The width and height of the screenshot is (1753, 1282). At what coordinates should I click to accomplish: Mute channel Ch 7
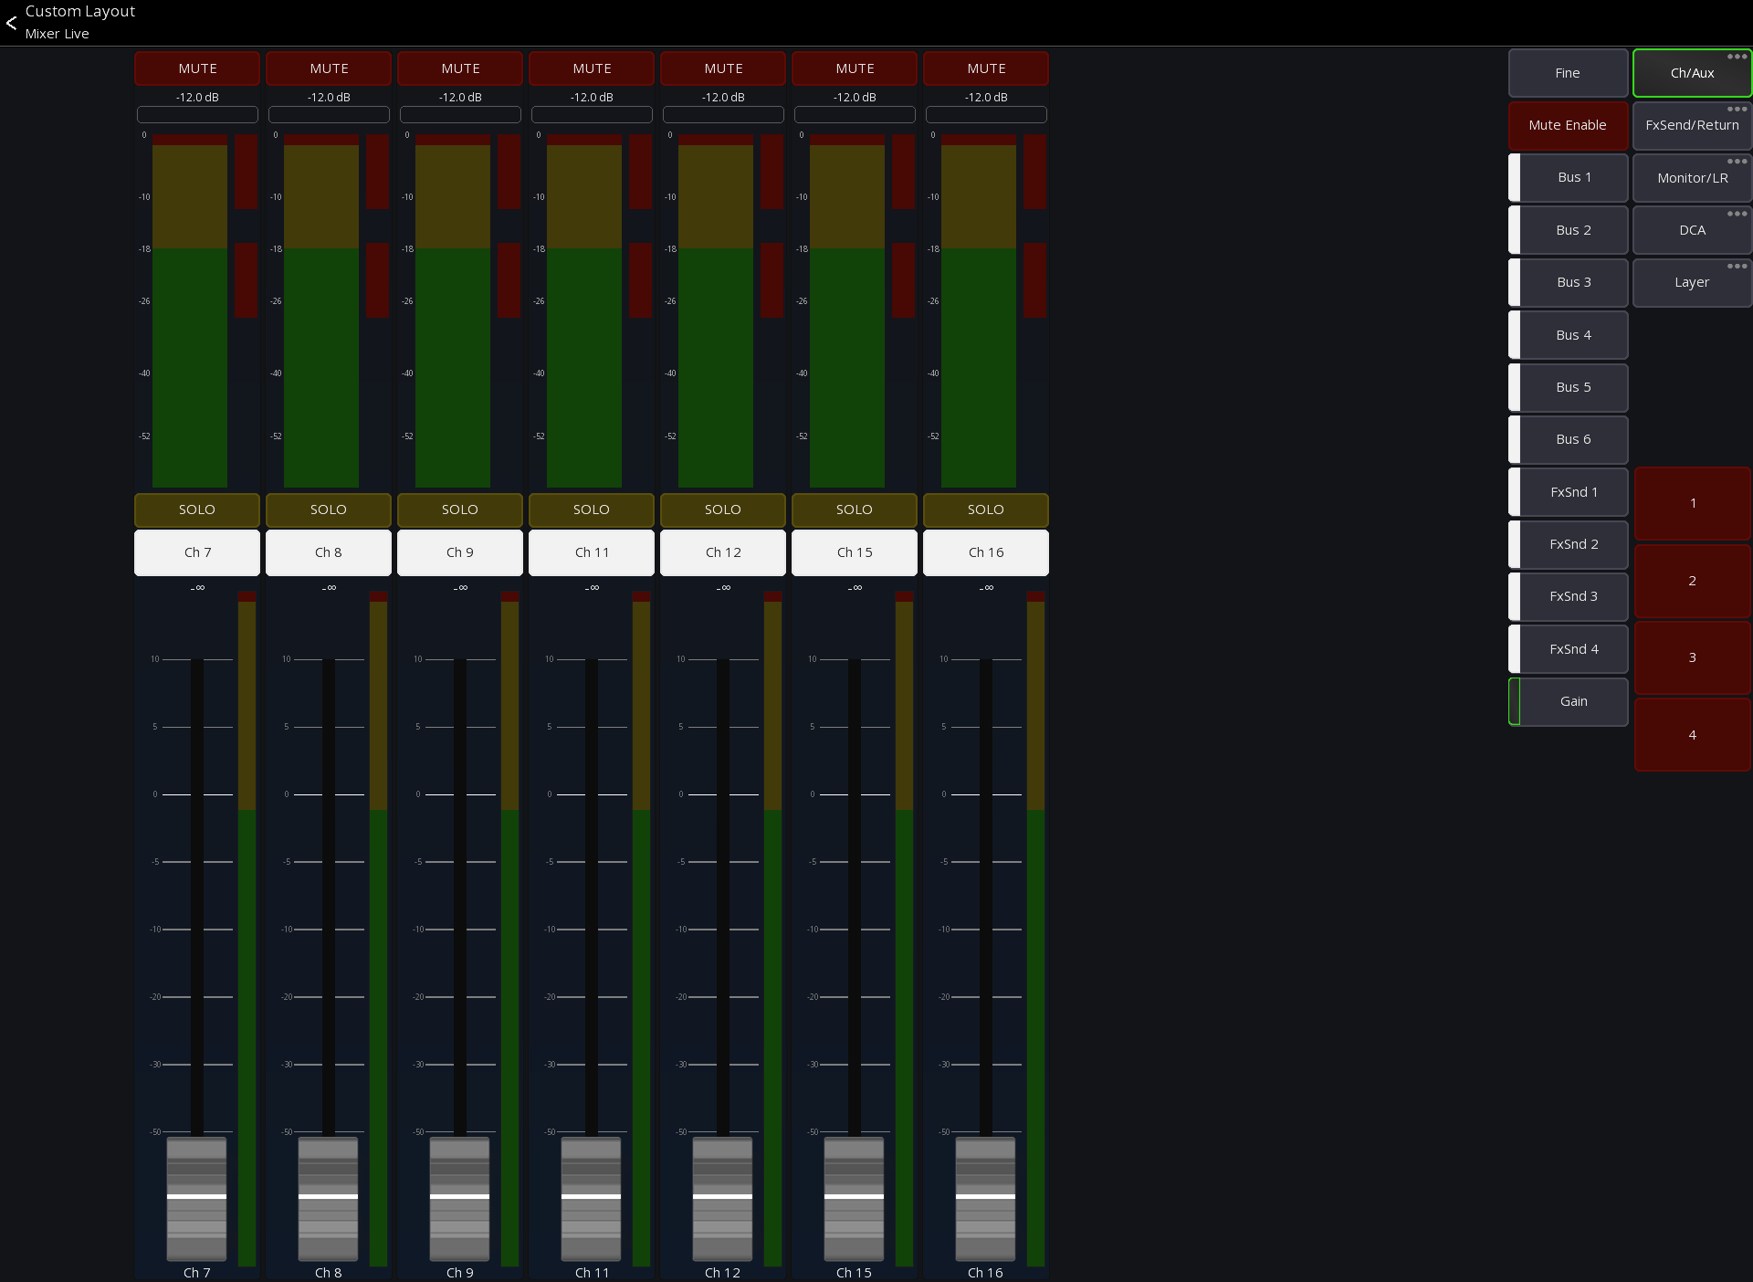[197, 68]
